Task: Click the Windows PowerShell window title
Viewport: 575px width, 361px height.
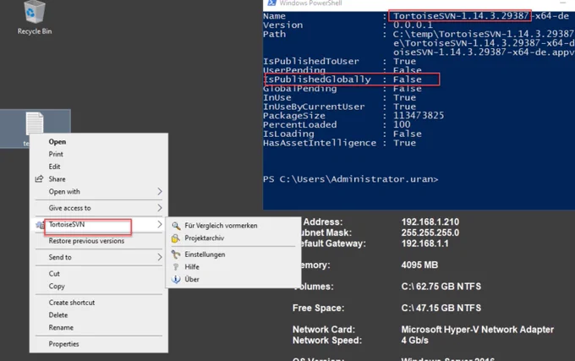Action: point(310,3)
